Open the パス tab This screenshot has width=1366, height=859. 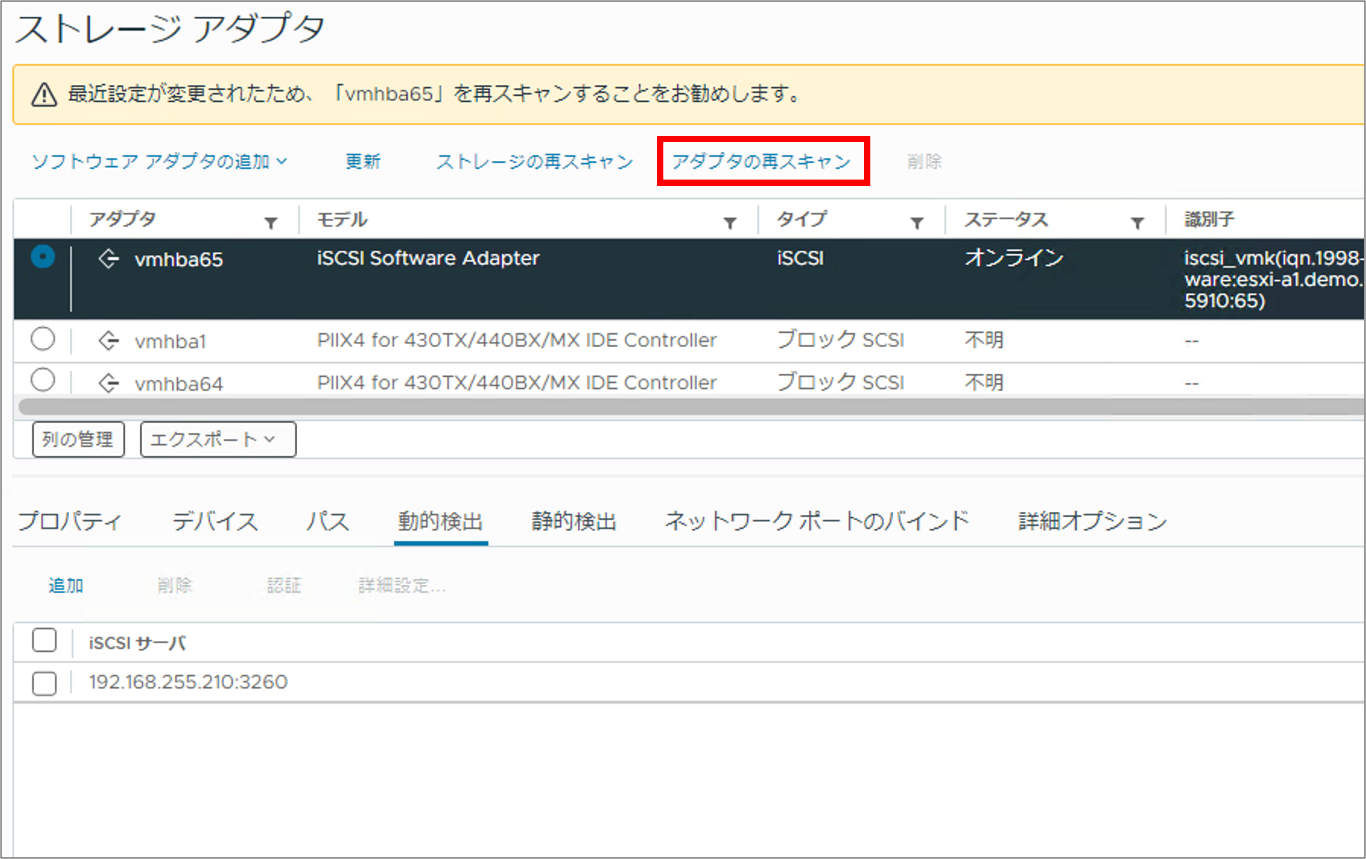pyautogui.click(x=328, y=521)
